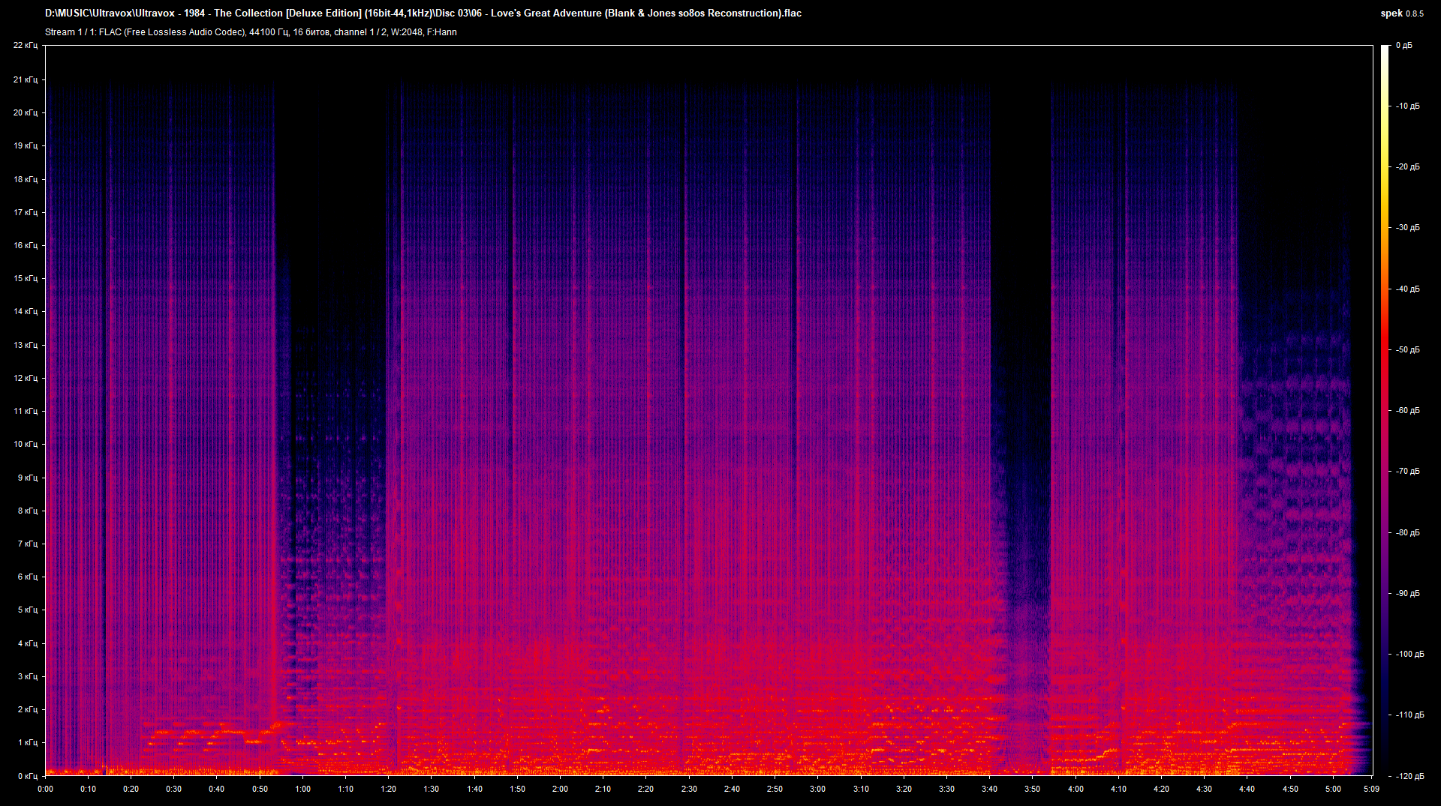The width and height of the screenshot is (1441, 806).
Task: Click the -60 дБ marking on the legend
Action: click(1408, 409)
